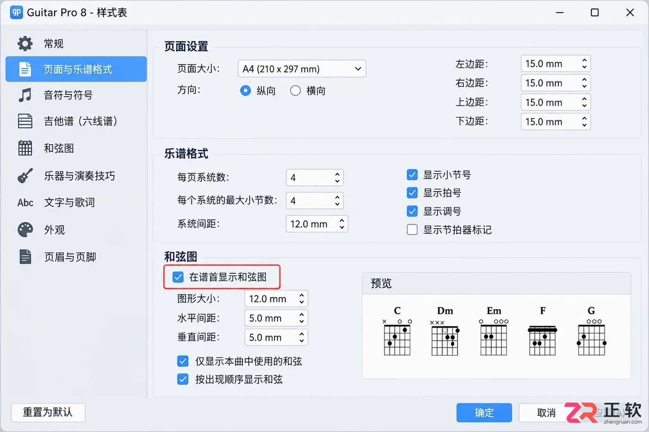Click the 重置为默认 button

tap(48, 412)
